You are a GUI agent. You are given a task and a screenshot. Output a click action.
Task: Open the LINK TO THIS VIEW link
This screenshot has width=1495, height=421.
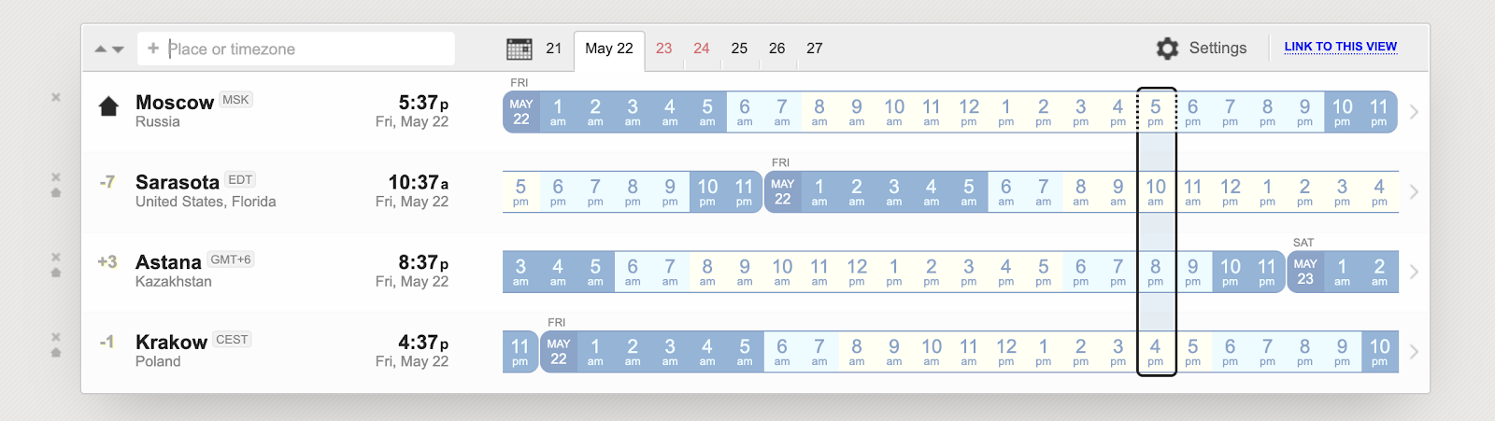pyautogui.click(x=1340, y=47)
